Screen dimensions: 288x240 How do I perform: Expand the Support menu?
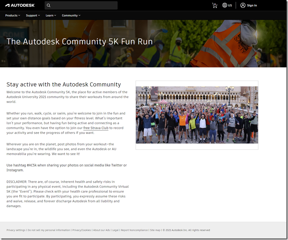click(x=33, y=15)
